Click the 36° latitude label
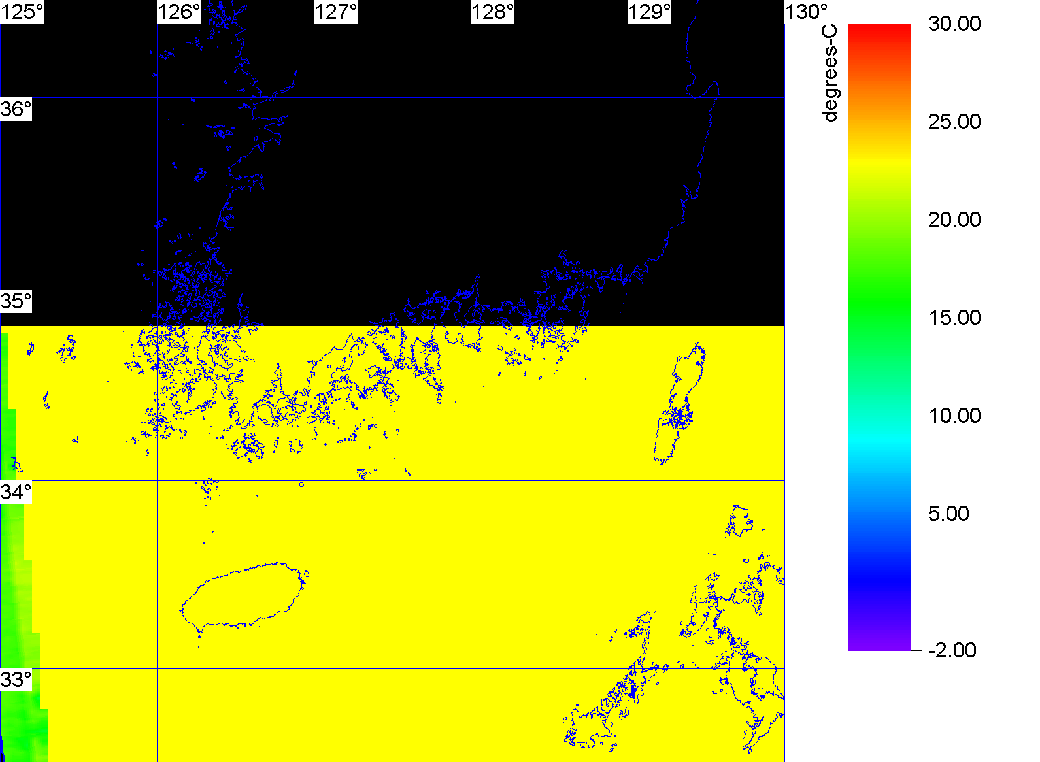1040x762 pixels. (x=16, y=109)
